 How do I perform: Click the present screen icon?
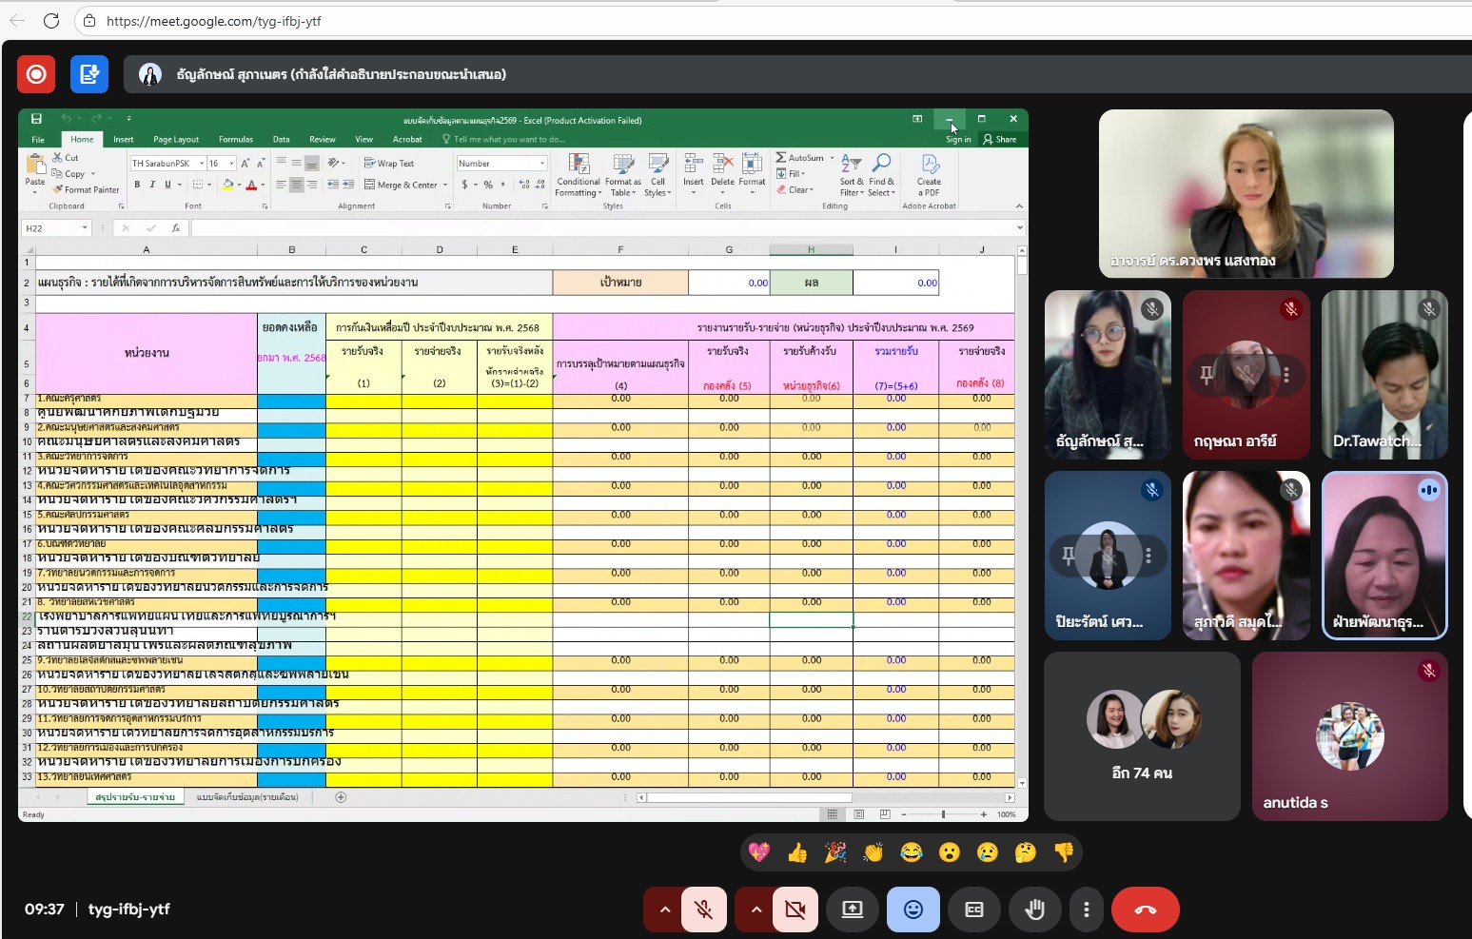pos(852,910)
